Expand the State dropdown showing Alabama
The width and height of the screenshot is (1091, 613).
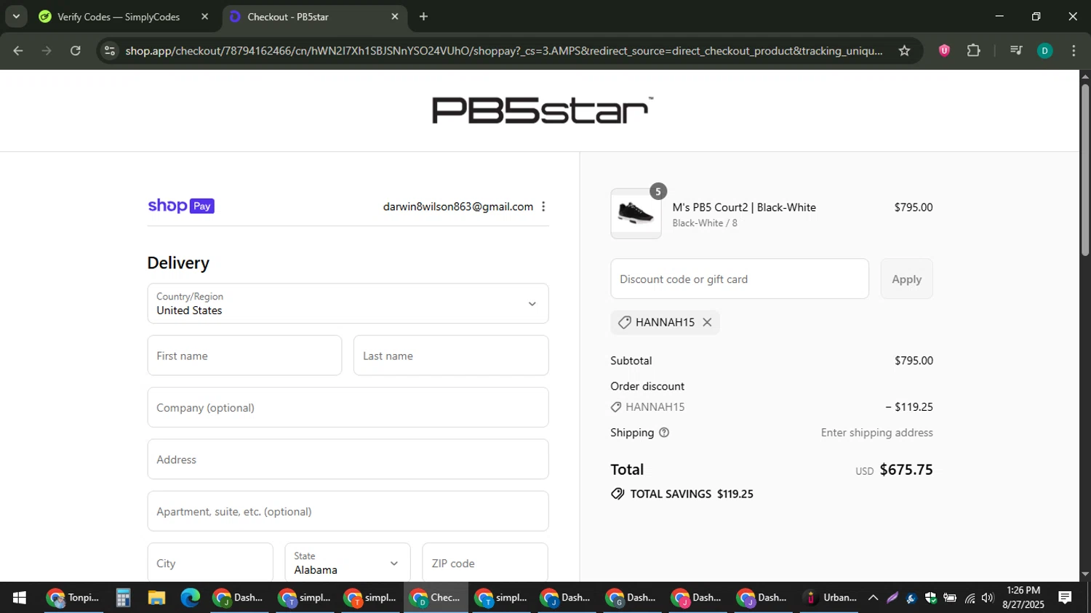pos(348,563)
